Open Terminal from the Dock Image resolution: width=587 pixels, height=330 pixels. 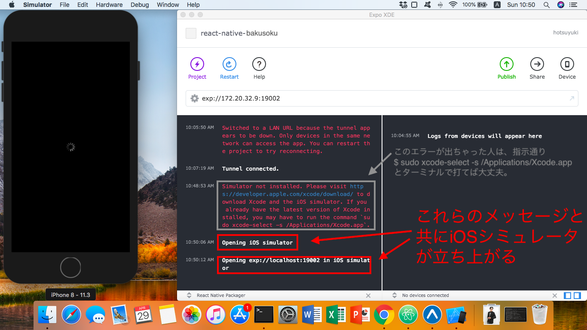[x=264, y=315]
